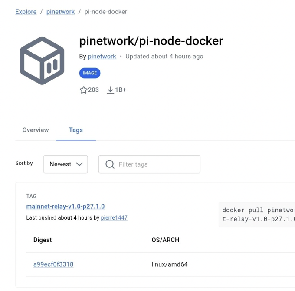Switch to the Overview tab
This screenshot has height=291, width=295.
pyautogui.click(x=36, y=130)
